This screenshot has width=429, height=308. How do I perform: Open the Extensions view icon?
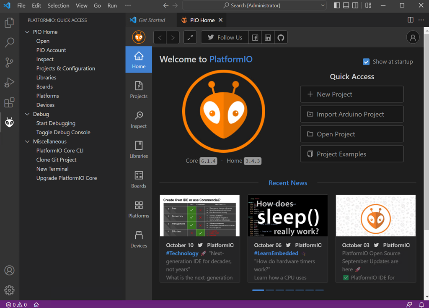(9, 102)
